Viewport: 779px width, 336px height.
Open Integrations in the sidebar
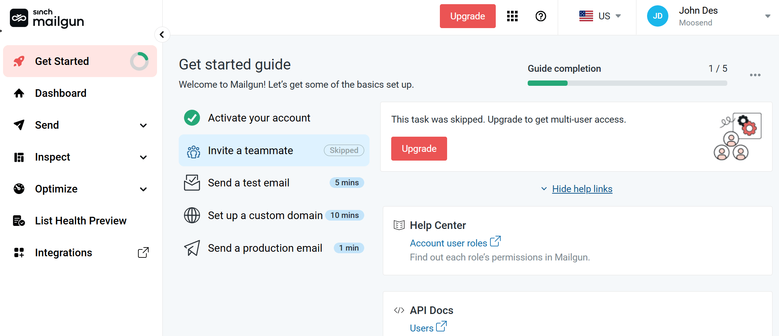pyautogui.click(x=80, y=252)
